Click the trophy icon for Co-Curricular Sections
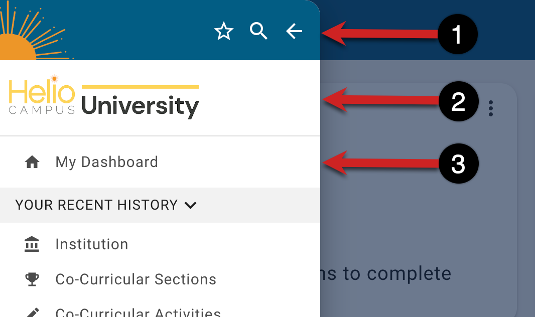 pos(32,279)
